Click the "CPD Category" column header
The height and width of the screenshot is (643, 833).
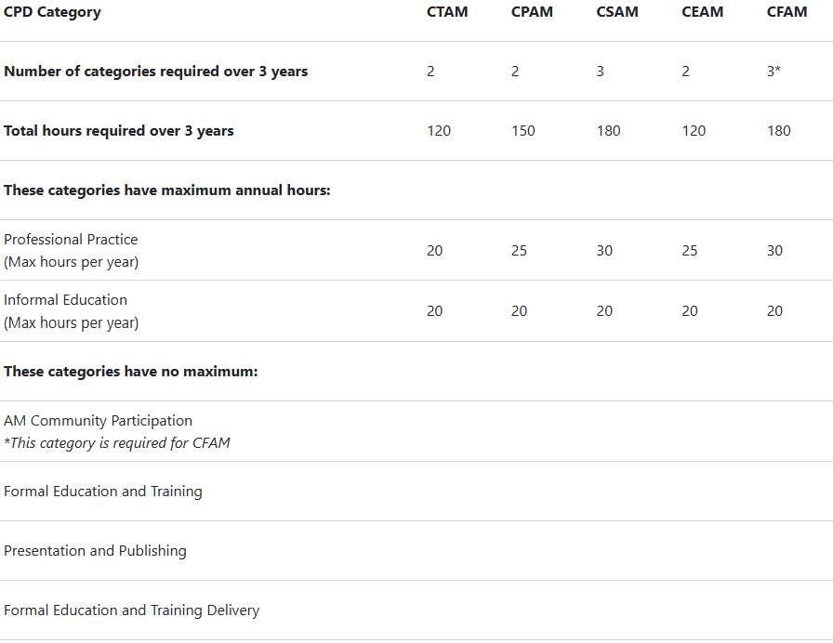[x=52, y=12]
